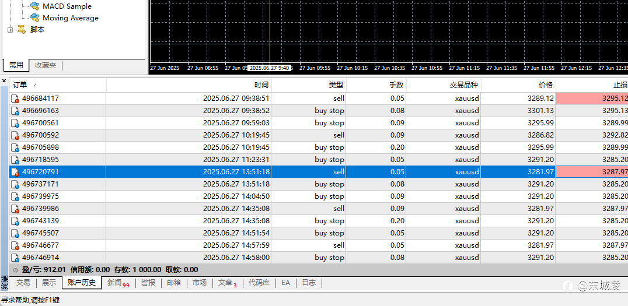Click order icon for 496700592

[15, 135]
